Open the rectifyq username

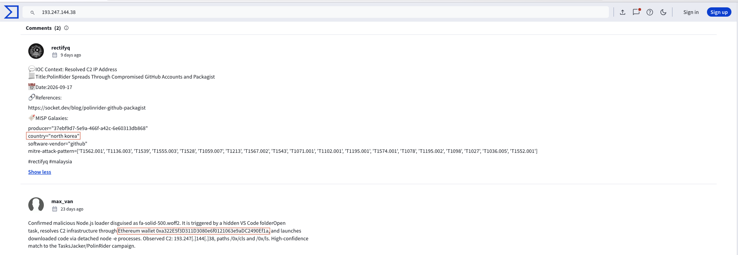tap(60, 48)
